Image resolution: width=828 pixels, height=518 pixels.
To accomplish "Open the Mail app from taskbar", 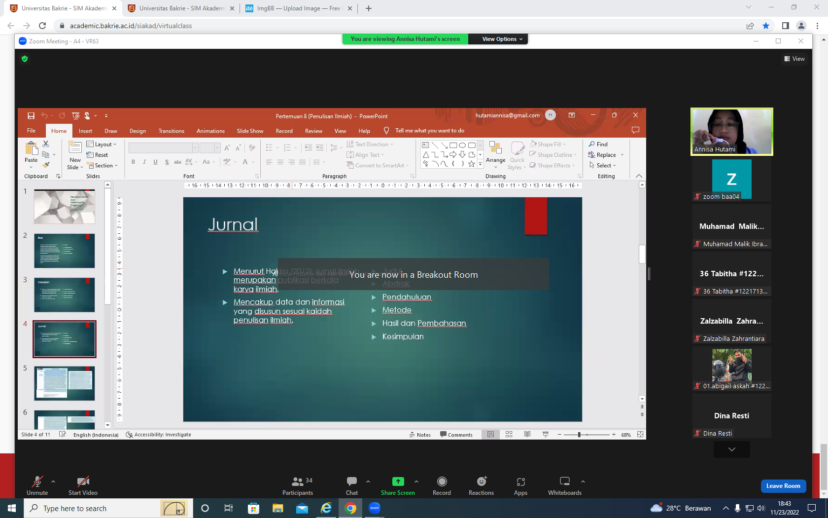I will [x=302, y=508].
